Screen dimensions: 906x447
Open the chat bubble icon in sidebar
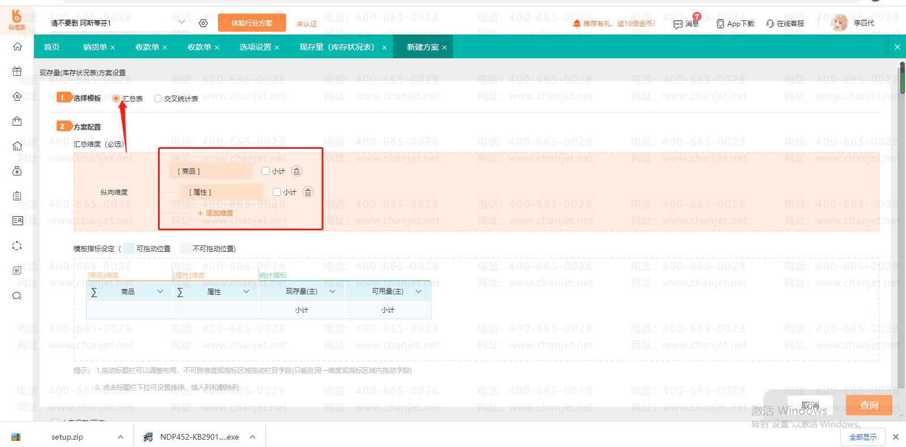(17, 295)
